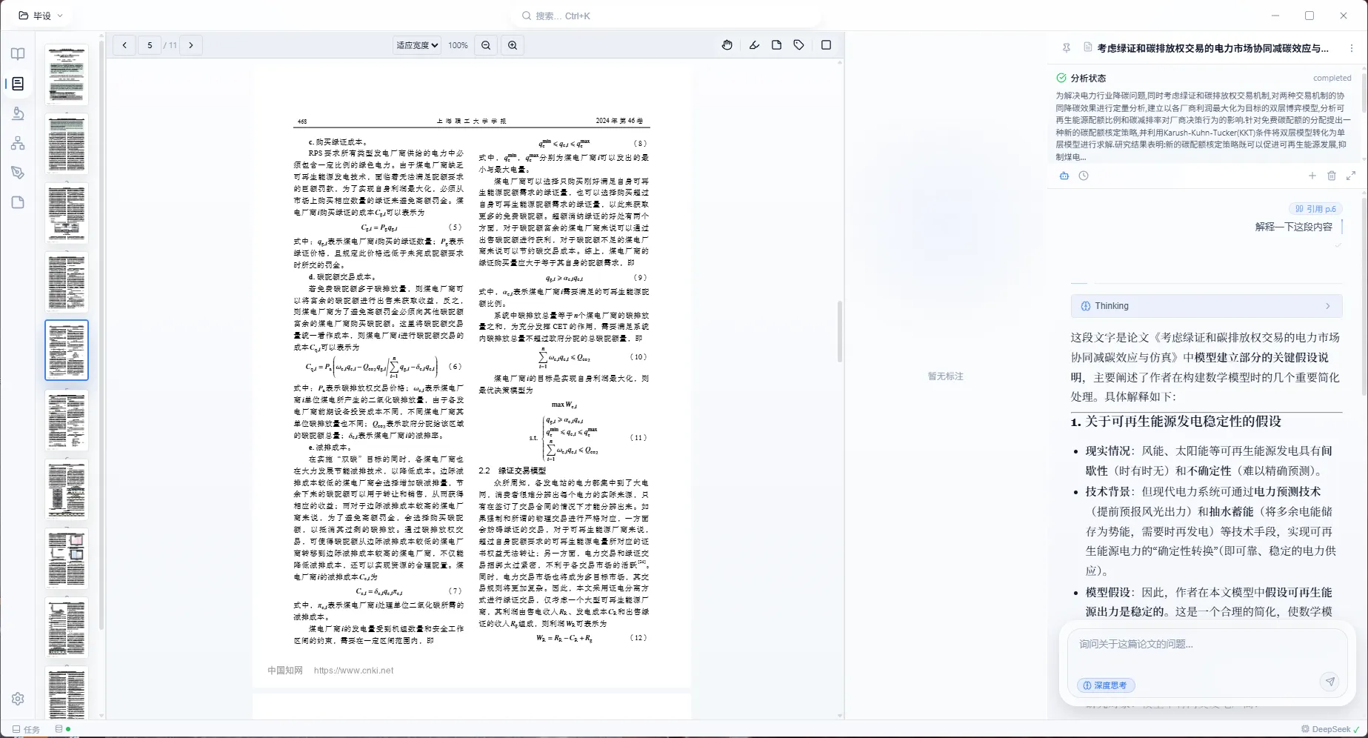Open the three-dot menu beside paper title
Screen dimensions: 1368x738
click(x=1351, y=48)
